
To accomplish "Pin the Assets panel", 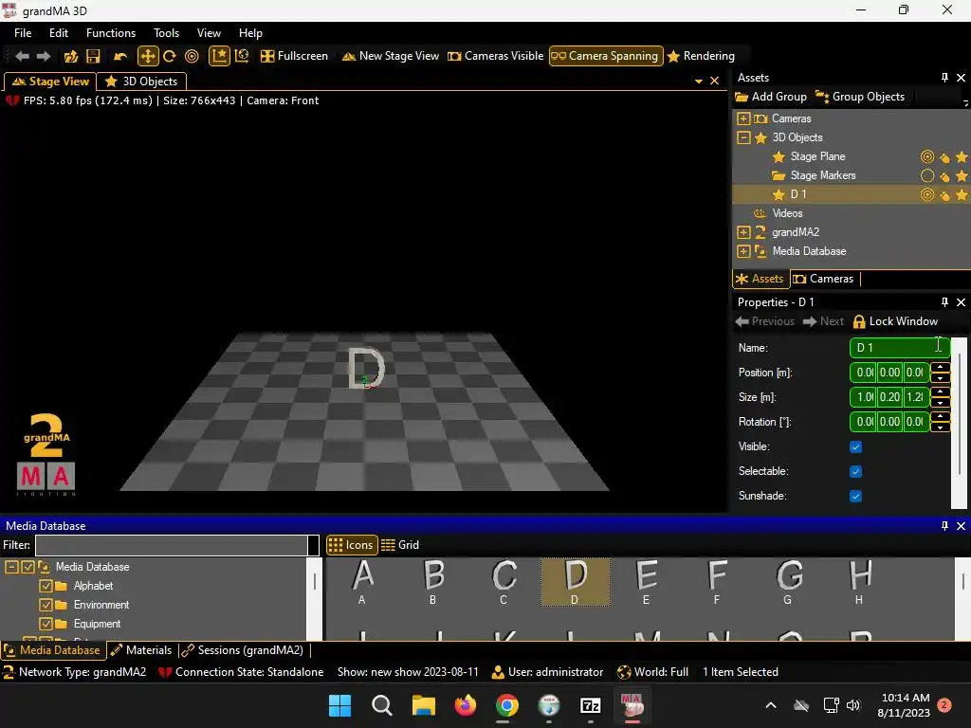I will (944, 78).
